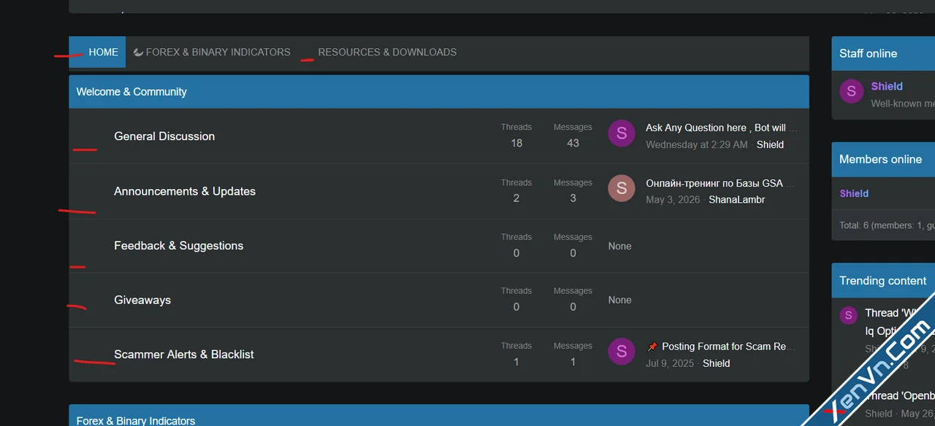Open Resources & Downloads nav tab

coord(387,52)
